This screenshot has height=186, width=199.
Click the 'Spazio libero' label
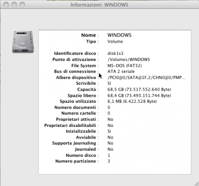tap(82, 95)
